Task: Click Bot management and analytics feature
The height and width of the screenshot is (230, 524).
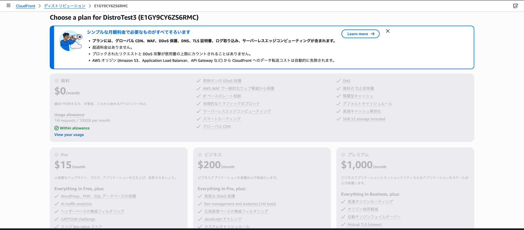Action: click(240, 204)
